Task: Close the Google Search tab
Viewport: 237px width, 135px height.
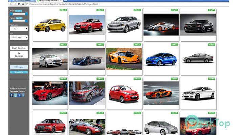Action: pyautogui.click(x=34, y=1)
